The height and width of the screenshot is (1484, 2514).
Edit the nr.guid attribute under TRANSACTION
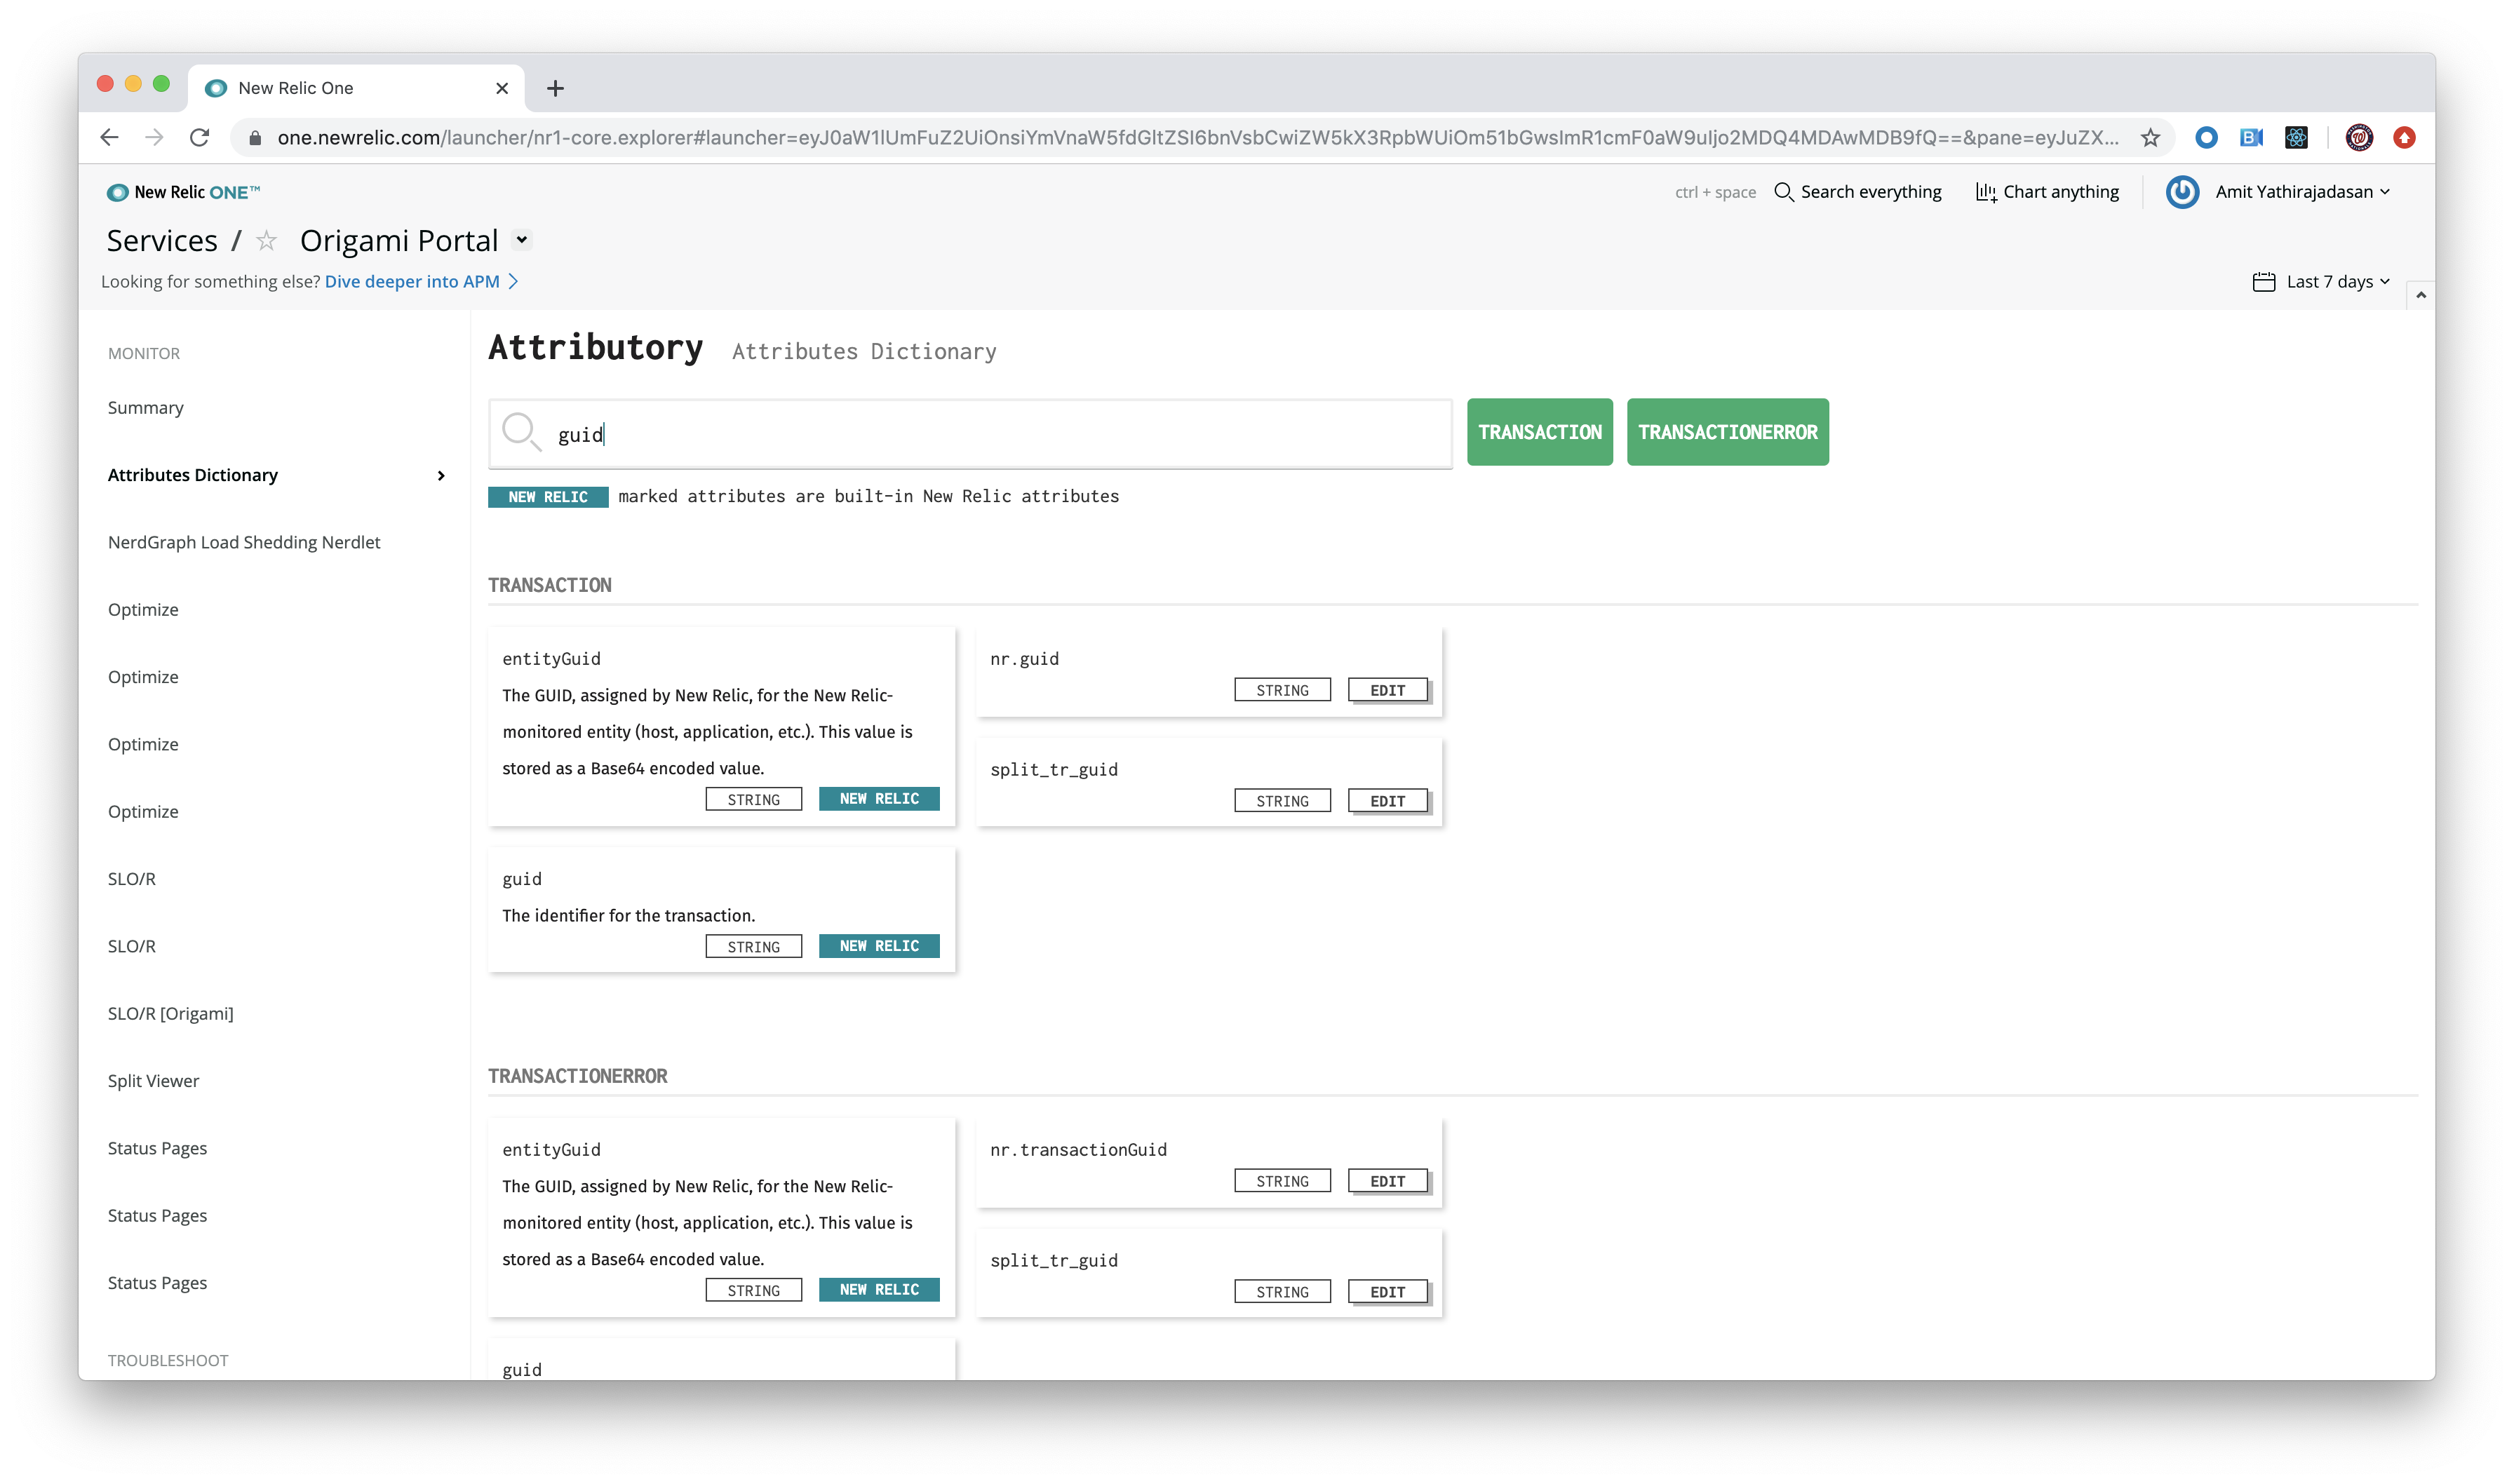(1387, 690)
